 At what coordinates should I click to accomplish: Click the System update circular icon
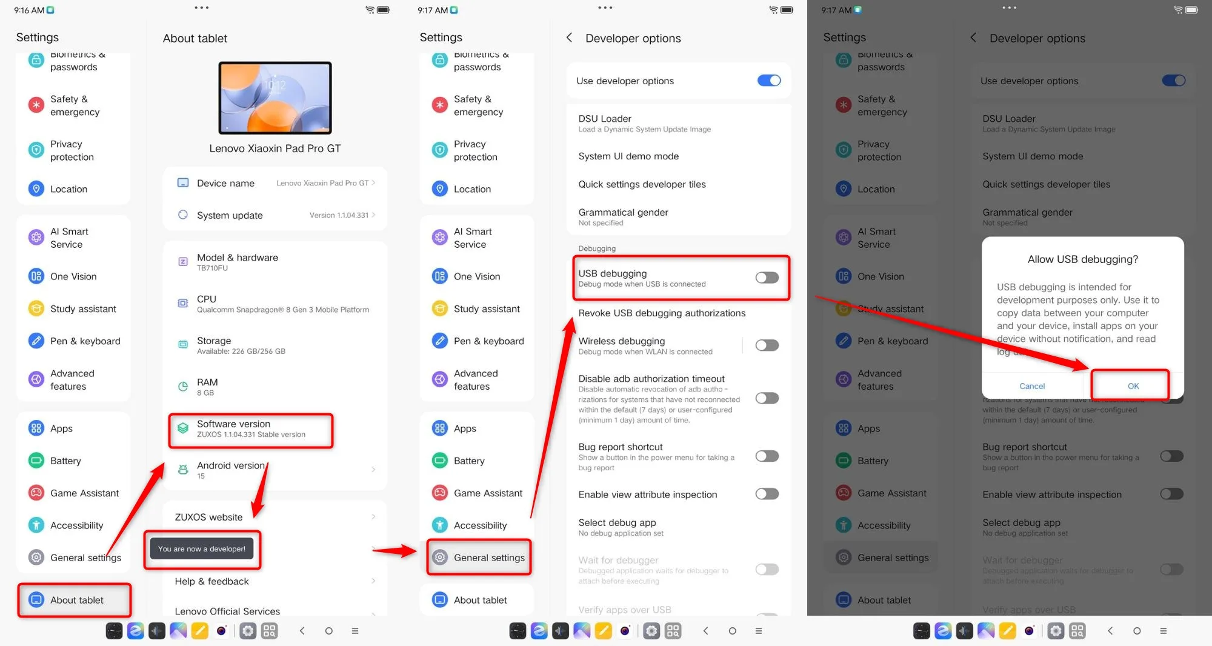click(182, 215)
